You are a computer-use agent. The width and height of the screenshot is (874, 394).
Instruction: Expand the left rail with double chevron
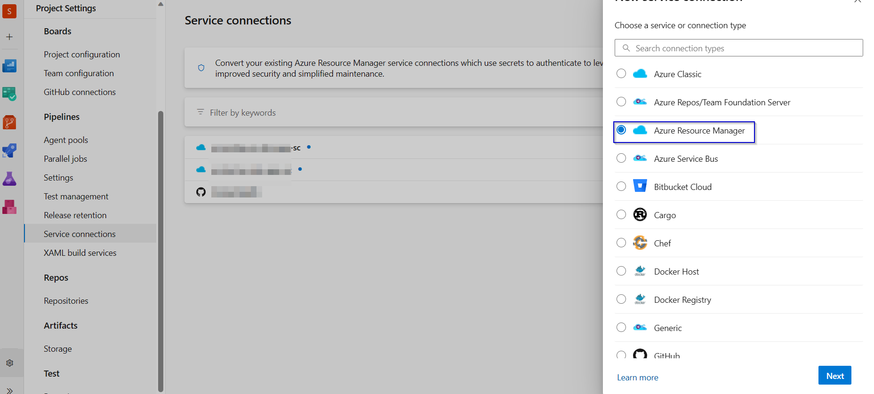click(10, 390)
